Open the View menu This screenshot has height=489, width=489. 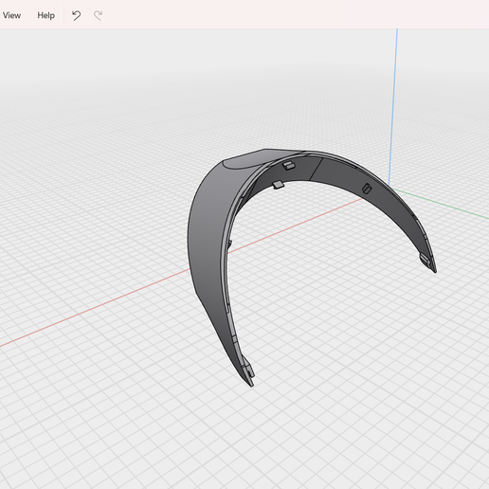point(11,15)
